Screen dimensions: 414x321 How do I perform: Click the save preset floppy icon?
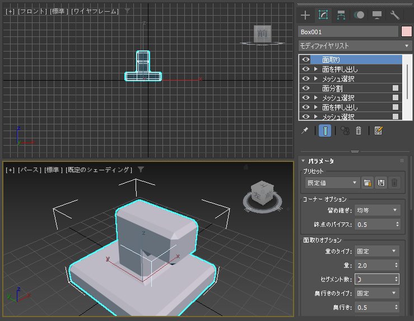click(x=381, y=183)
